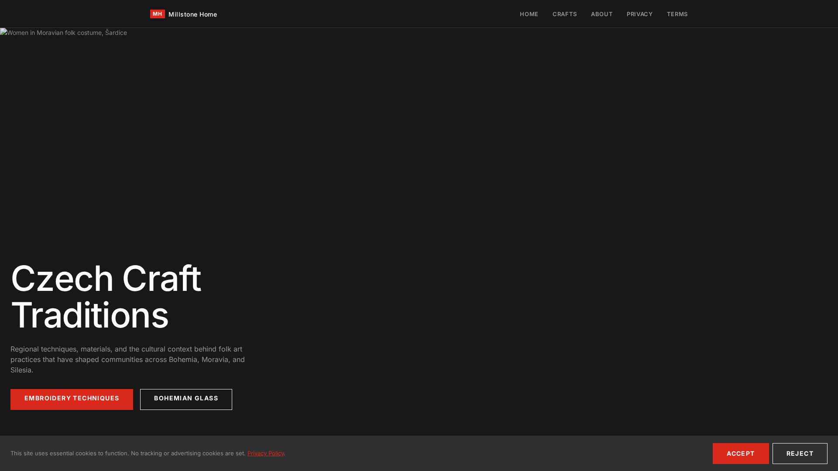This screenshot has width=838, height=471.
Task: Open the Terms page from navigation
Action: [x=677, y=14]
